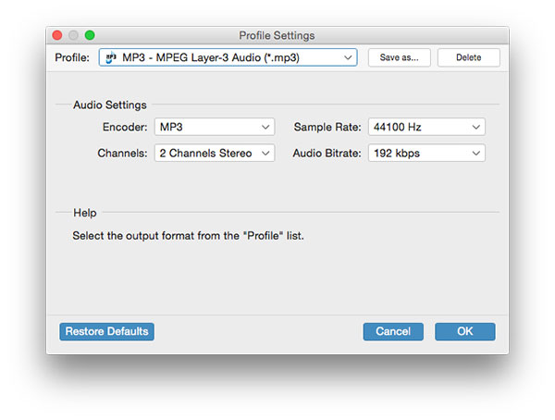
Task: Open the Audio Bitrate dropdown
Action: click(x=426, y=153)
